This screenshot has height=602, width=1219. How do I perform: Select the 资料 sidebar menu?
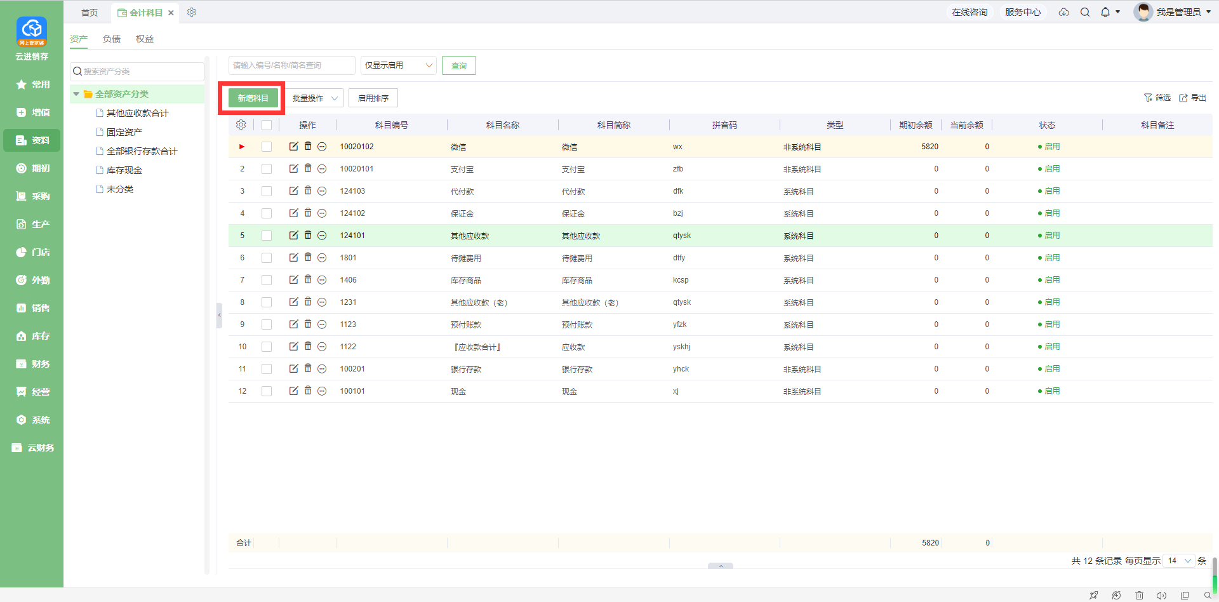[x=32, y=140]
